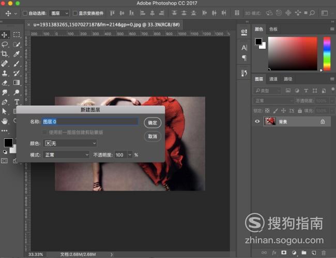Select the Quick Selection tool
This screenshot has height=258, width=336.
pyautogui.click(x=17, y=44)
